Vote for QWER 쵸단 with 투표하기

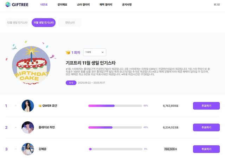coord(206,105)
